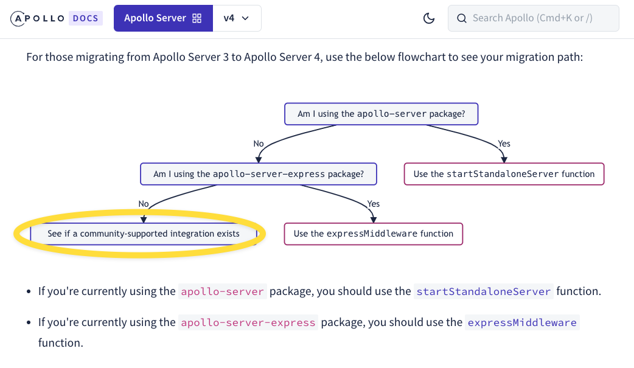
Task: Toggle dark mode with the moon icon
Action: pos(428,18)
